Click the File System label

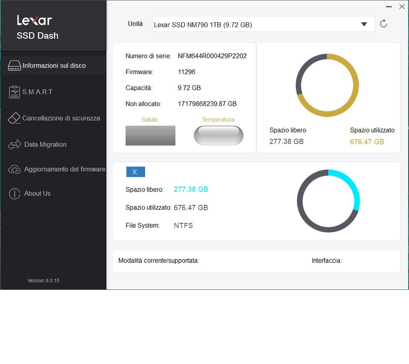(x=143, y=226)
